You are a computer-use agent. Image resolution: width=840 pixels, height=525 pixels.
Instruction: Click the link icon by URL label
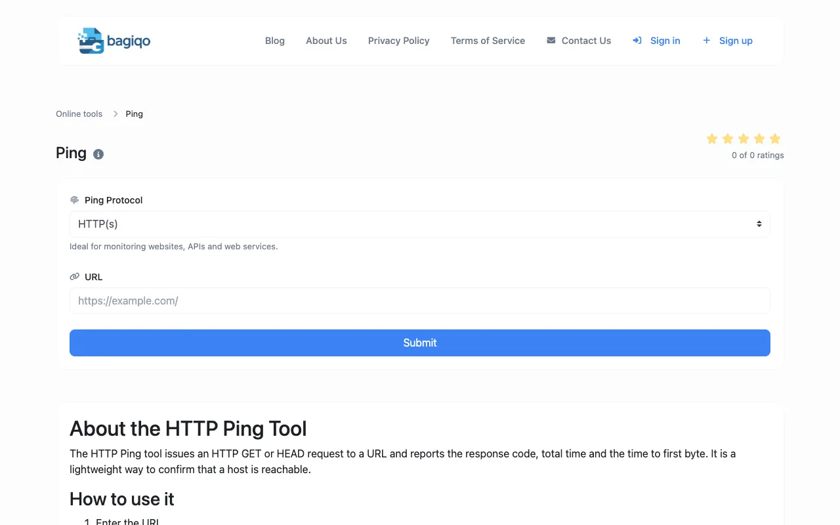[74, 277]
